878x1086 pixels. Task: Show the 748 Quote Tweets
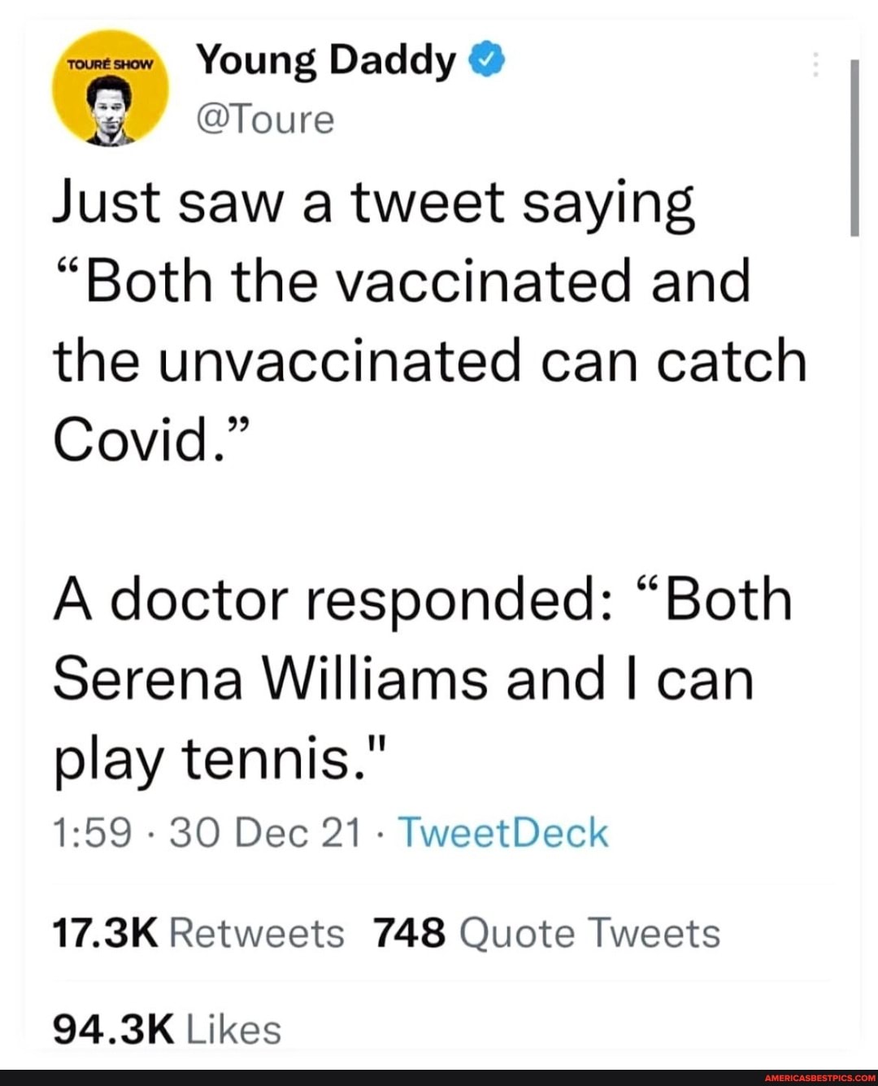pos(546,932)
